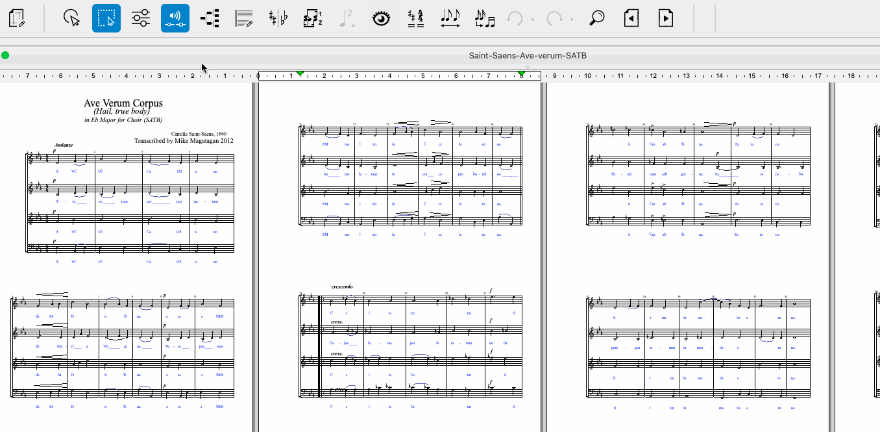Image resolution: width=880 pixels, height=432 pixels.
Task: Click the key and time signature icon
Action: (415, 18)
